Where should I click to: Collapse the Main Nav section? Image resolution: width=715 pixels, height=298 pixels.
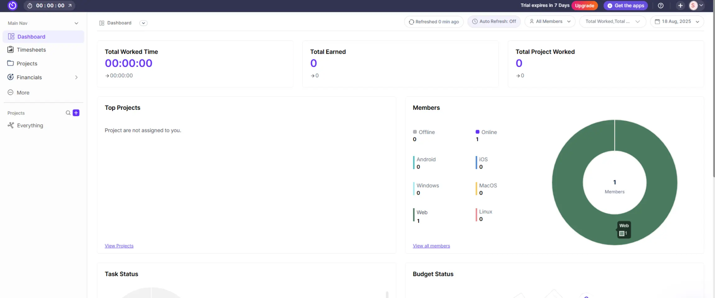pos(76,23)
